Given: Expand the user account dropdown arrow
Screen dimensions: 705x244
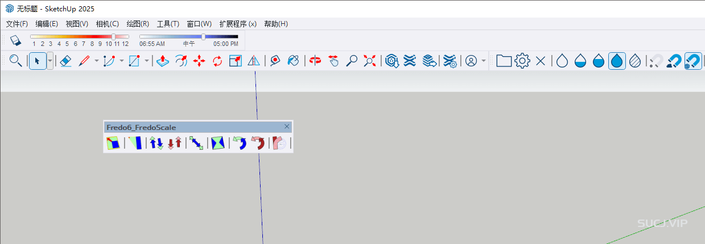Looking at the screenshot, I should 484,61.
